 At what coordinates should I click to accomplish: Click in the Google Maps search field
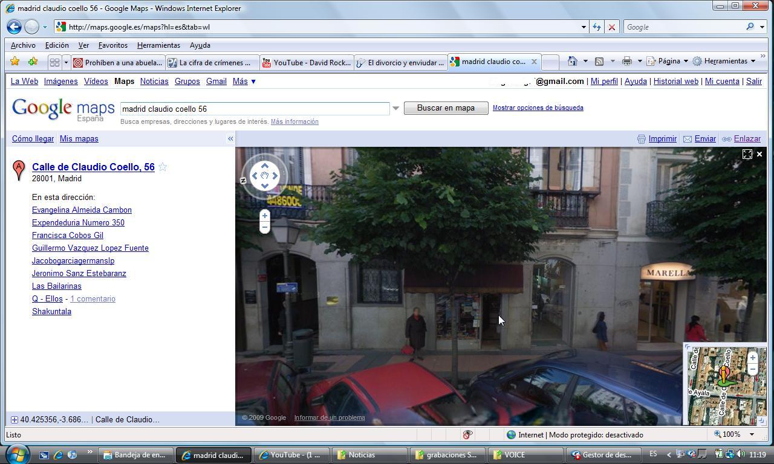click(255, 109)
